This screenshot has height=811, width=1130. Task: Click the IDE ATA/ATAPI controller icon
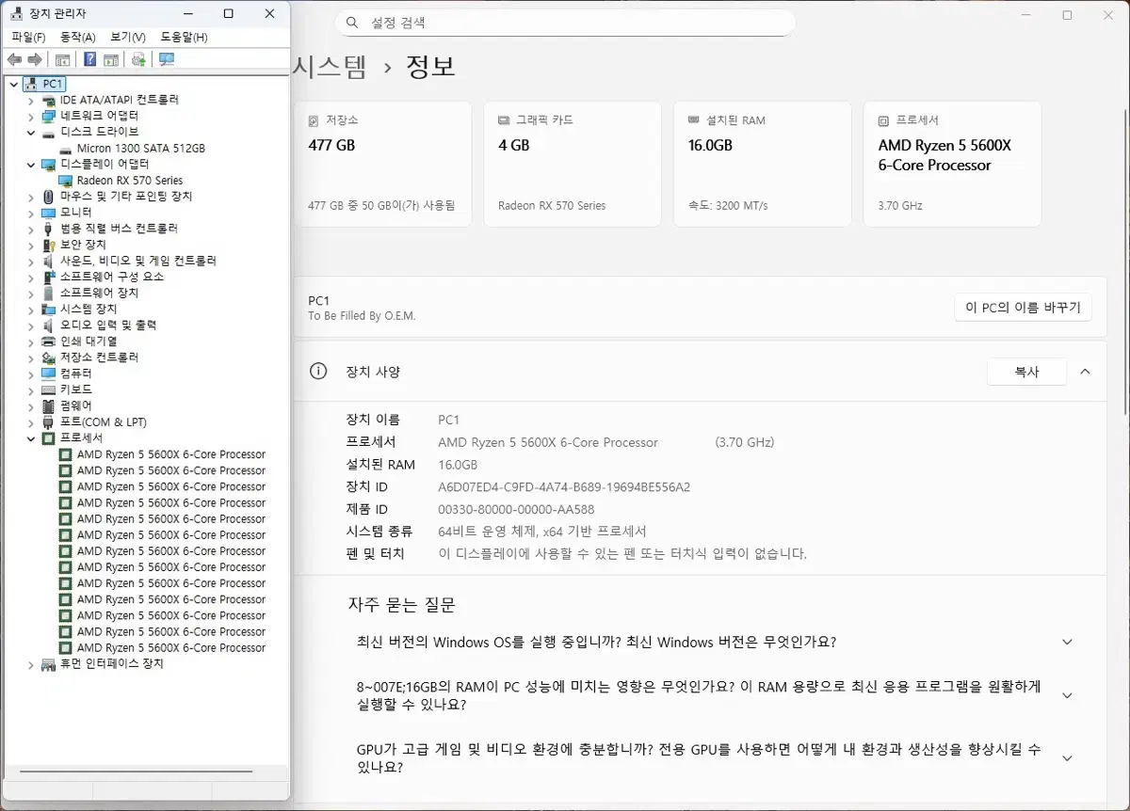[x=49, y=100]
